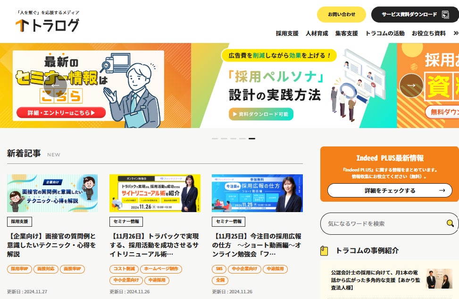
Task: Open the 面接官の質問例 article thumbnail
Action: tap(52, 193)
